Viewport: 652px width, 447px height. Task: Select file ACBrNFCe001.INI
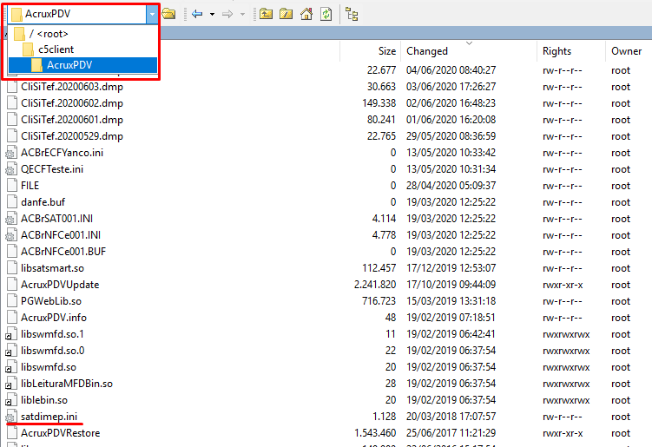(x=61, y=235)
